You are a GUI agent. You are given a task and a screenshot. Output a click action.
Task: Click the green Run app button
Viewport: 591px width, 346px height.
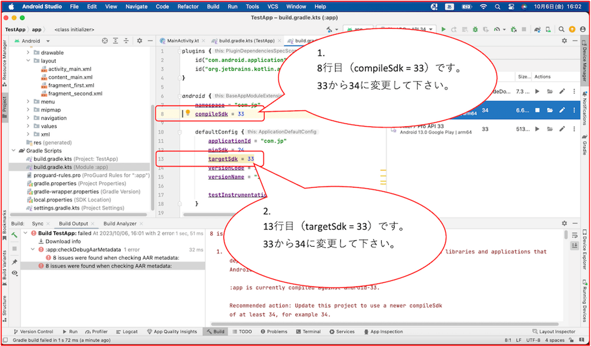click(x=443, y=30)
